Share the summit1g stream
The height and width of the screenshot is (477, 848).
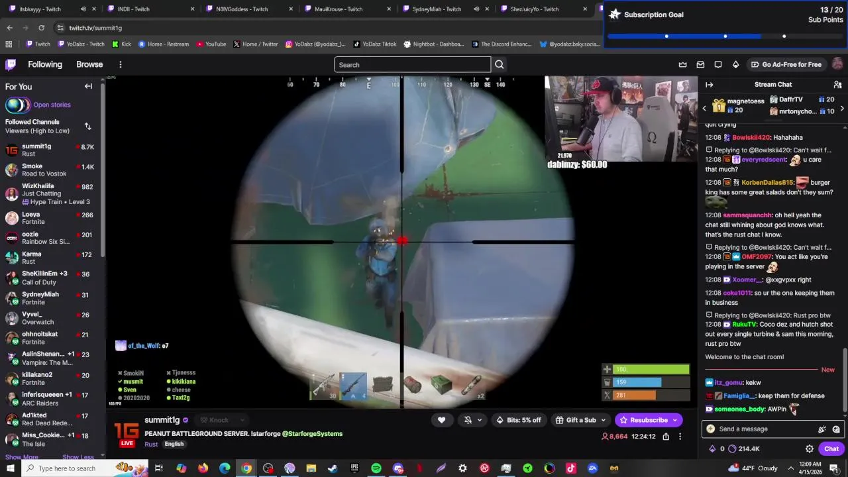tap(666, 437)
